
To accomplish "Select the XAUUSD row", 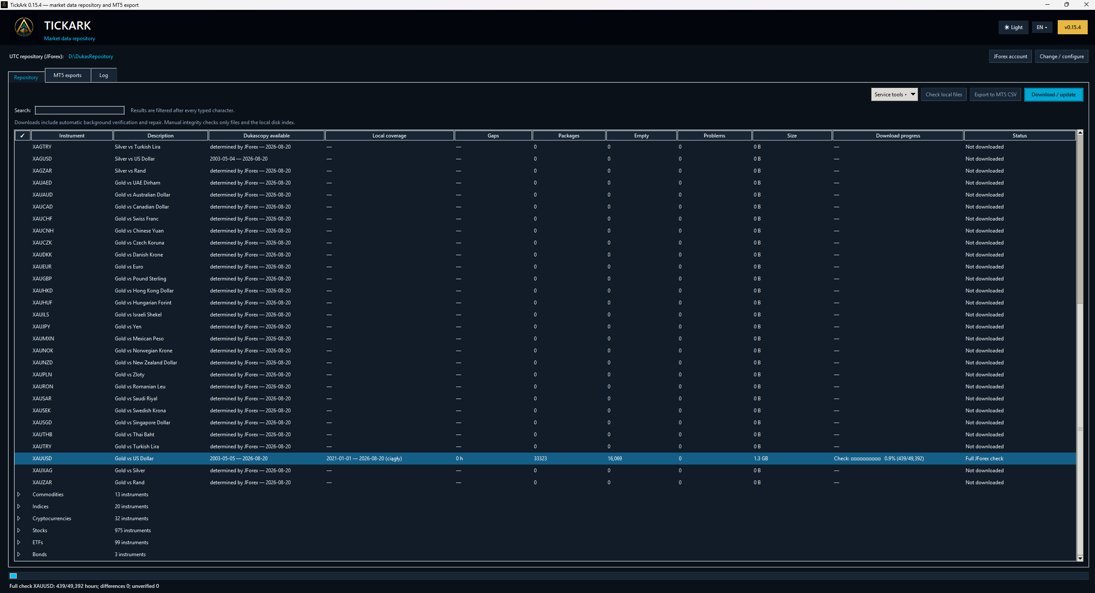I will [545, 459].
